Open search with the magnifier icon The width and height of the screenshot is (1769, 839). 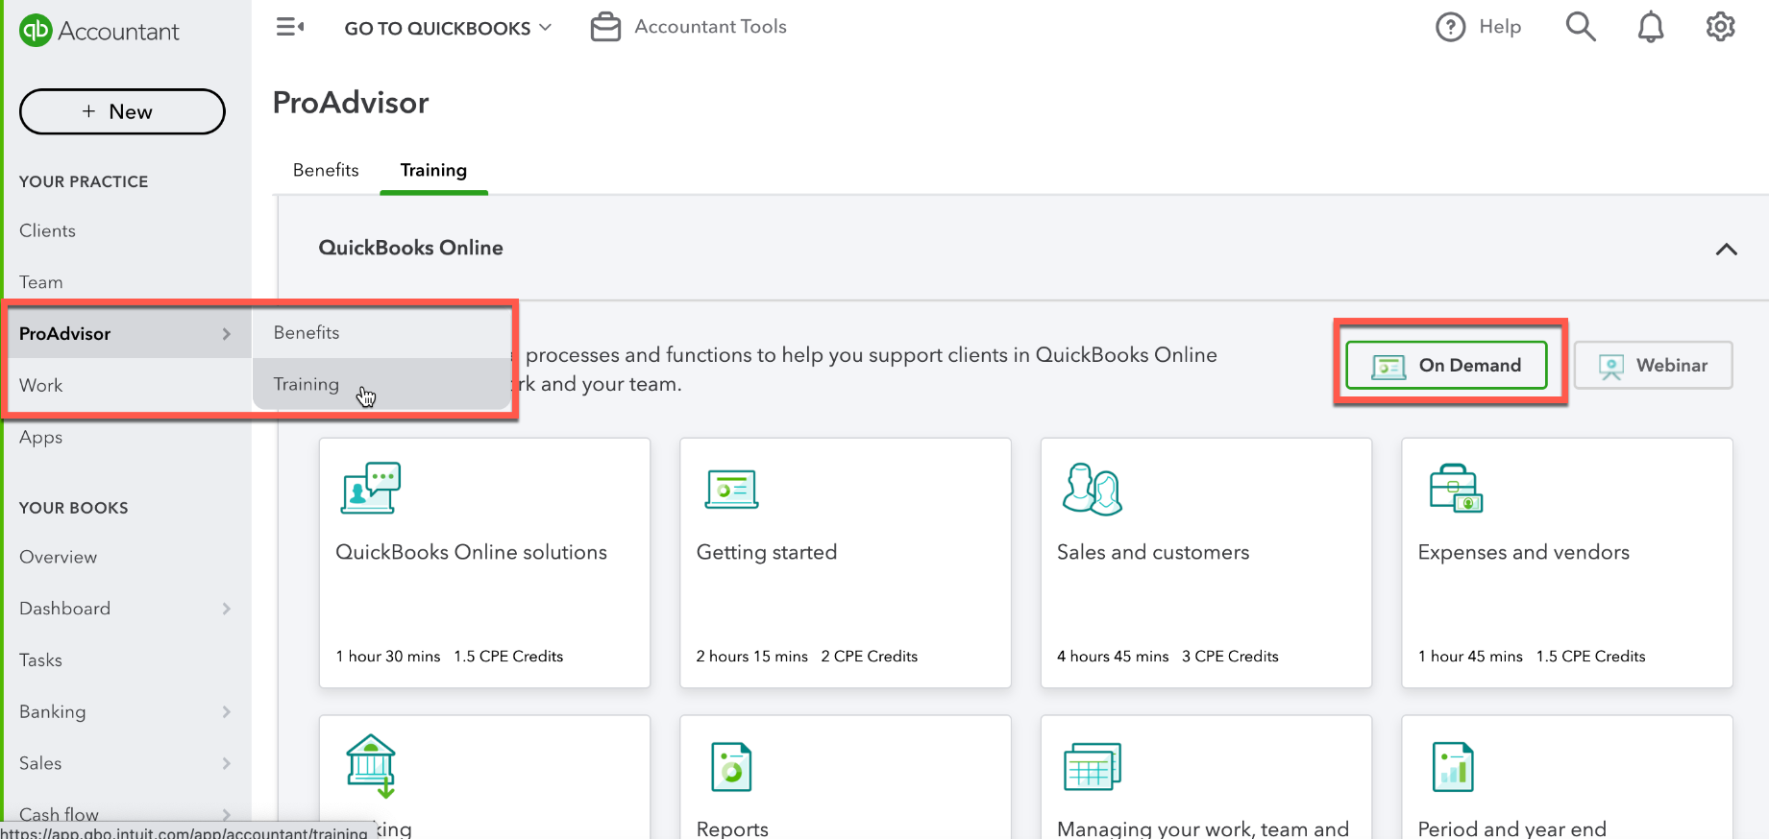click(1581, 27)
